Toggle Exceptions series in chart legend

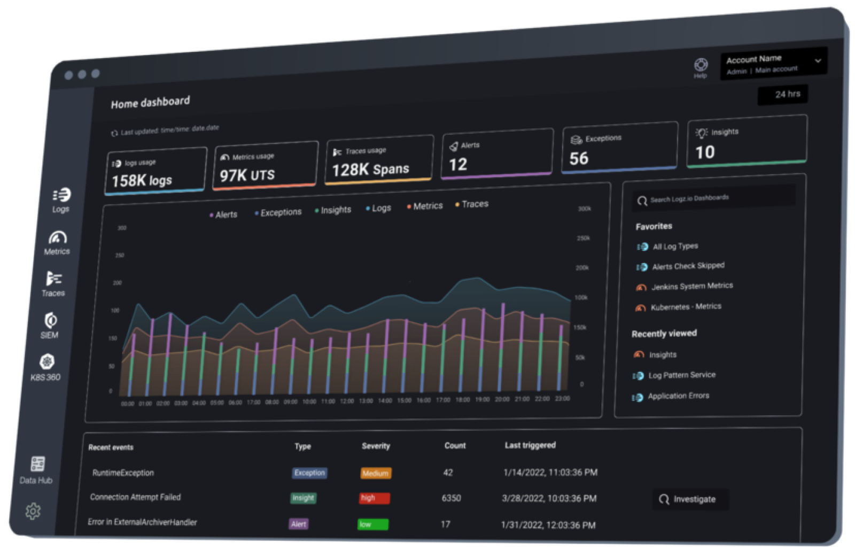click(x=278, y=212)
